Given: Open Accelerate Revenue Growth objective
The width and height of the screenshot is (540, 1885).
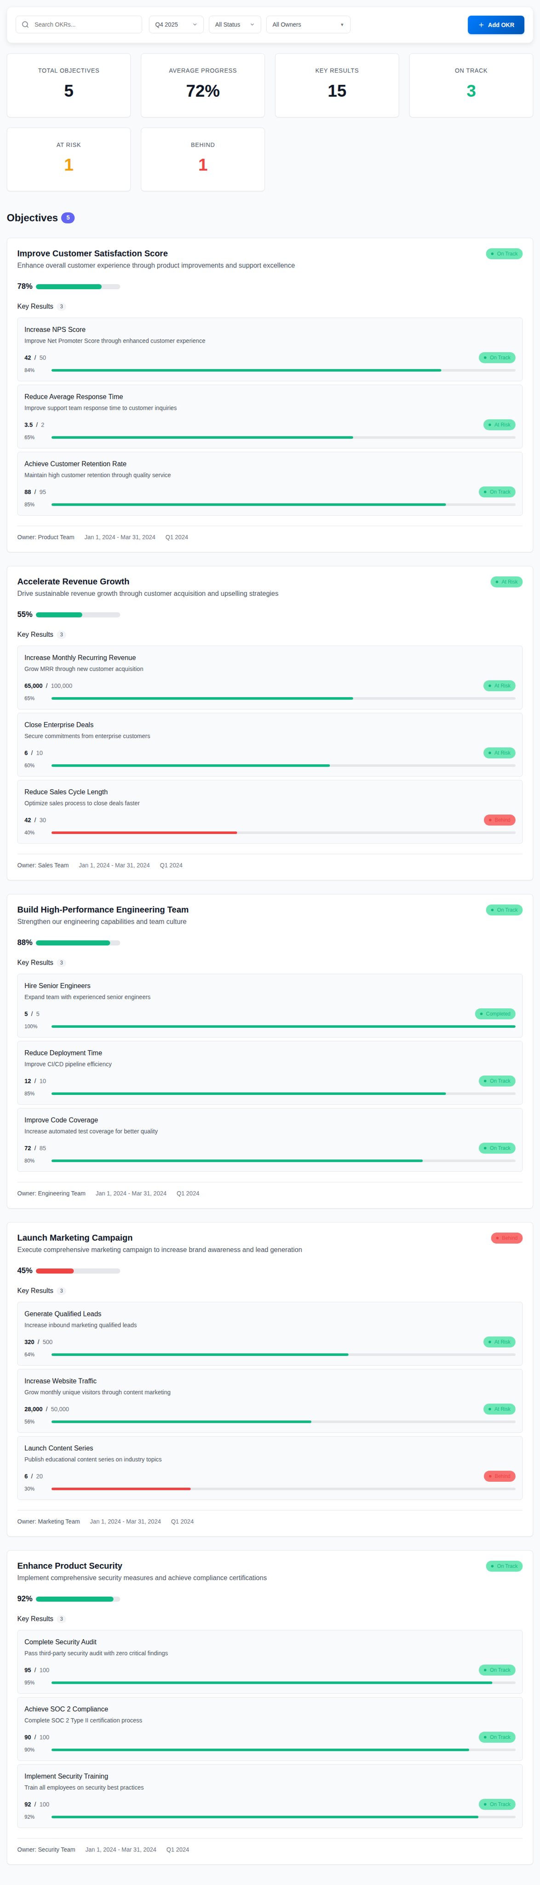Looking at the screenshot, I should 73,582.
